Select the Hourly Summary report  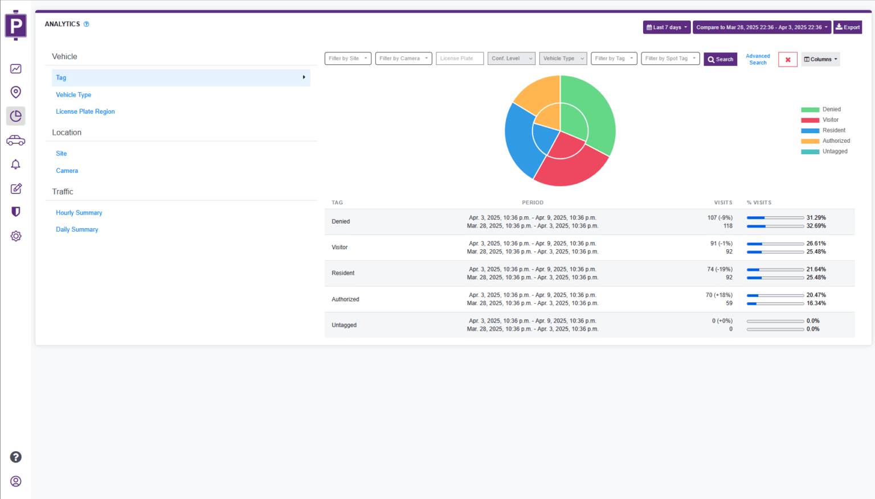coord(79,213)
